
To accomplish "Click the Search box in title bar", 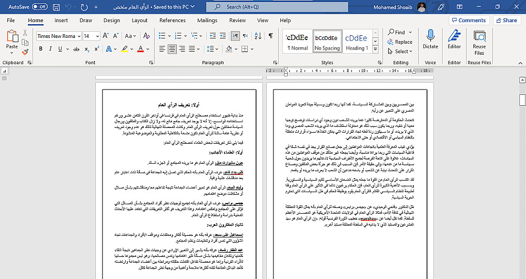I will (277, 7).
